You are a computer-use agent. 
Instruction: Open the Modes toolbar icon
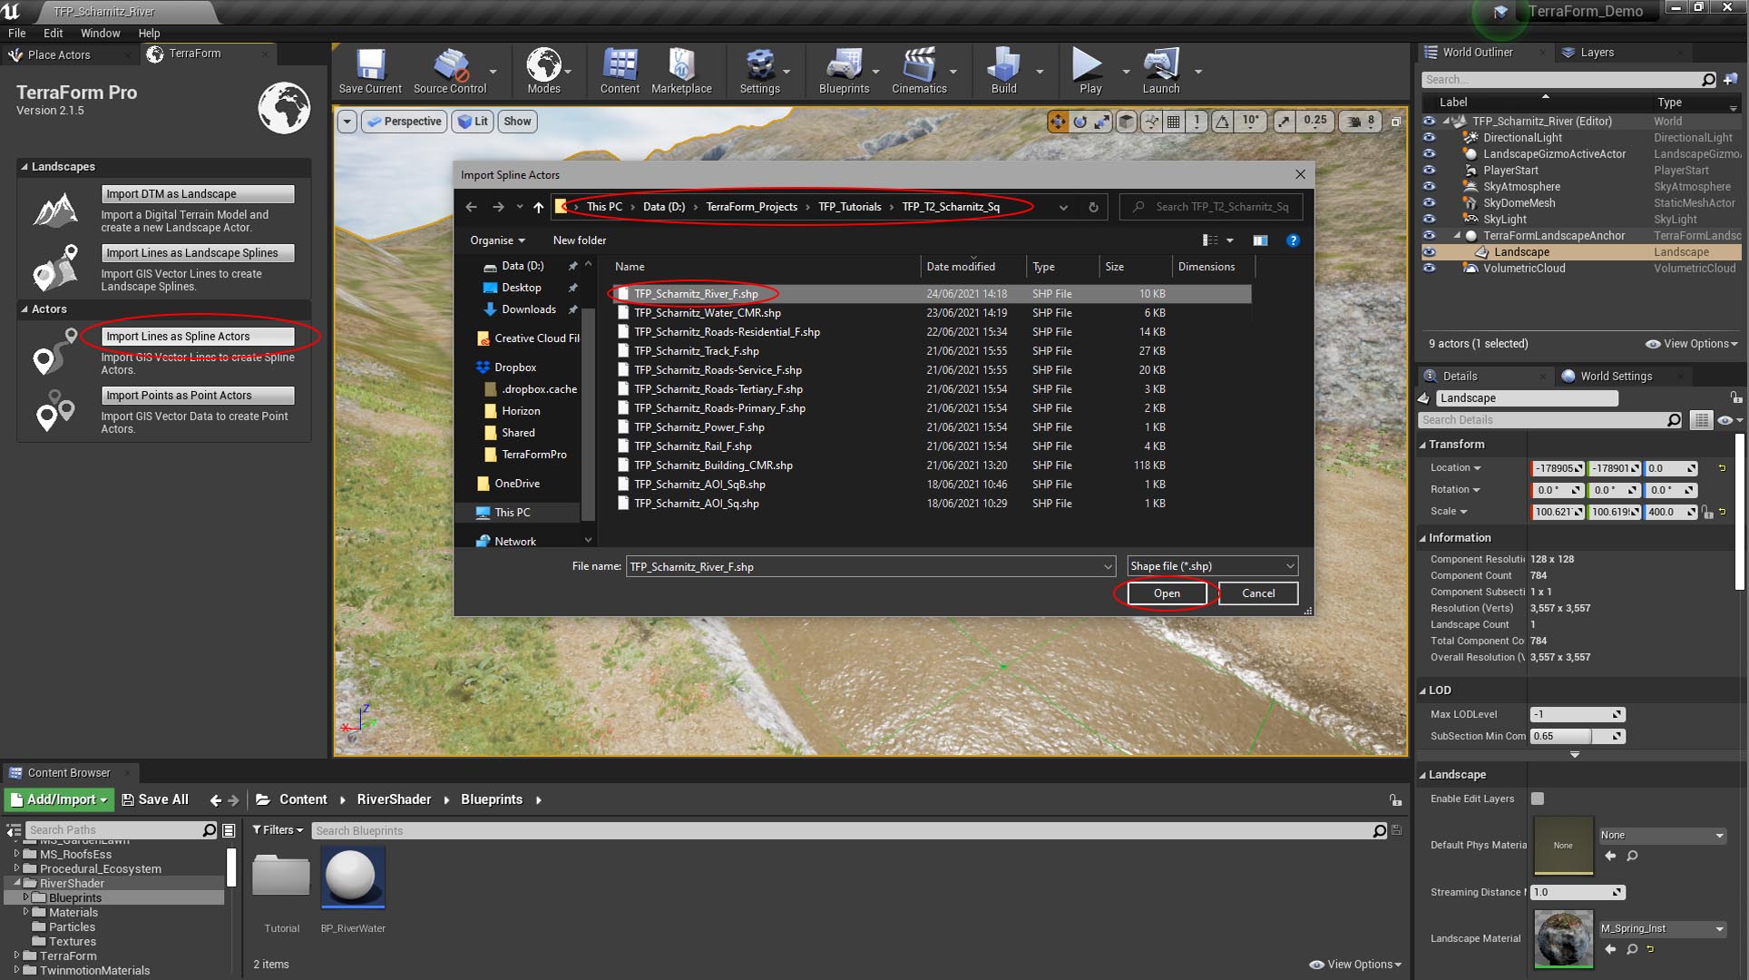pyautogui.click(x=543, y=71)
